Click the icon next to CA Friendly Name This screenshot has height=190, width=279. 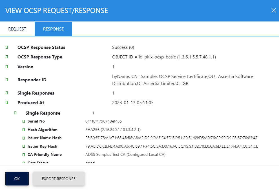(x=24, y=155)
